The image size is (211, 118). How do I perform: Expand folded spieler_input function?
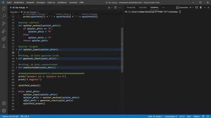[x=17, y=49]
